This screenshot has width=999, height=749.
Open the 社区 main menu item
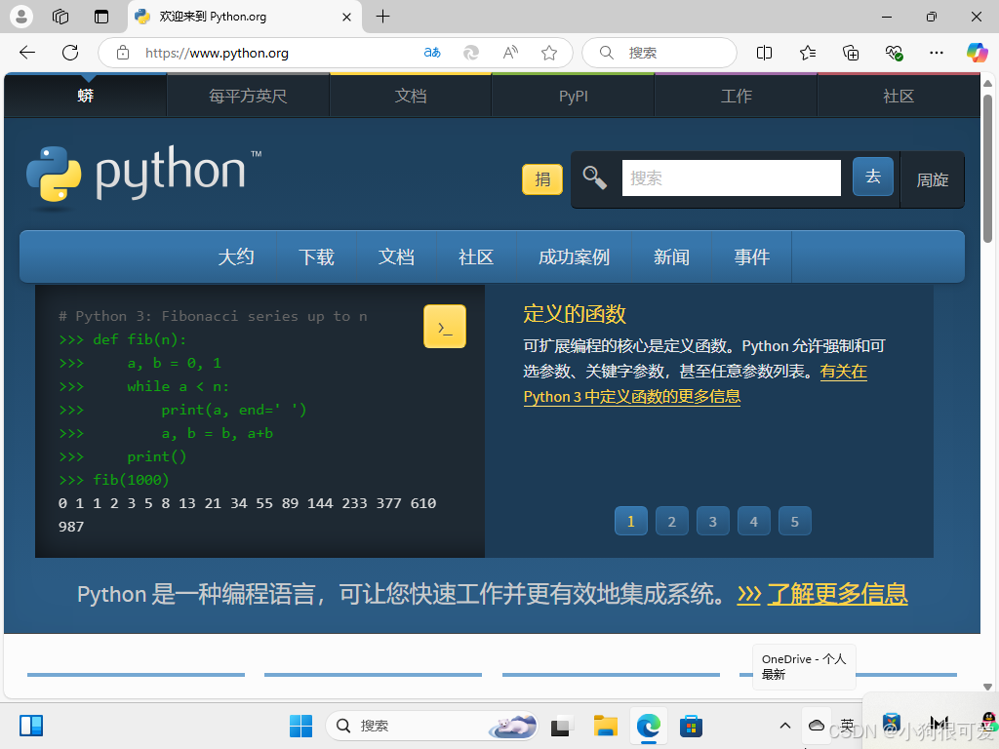click(x=476, y=257)
